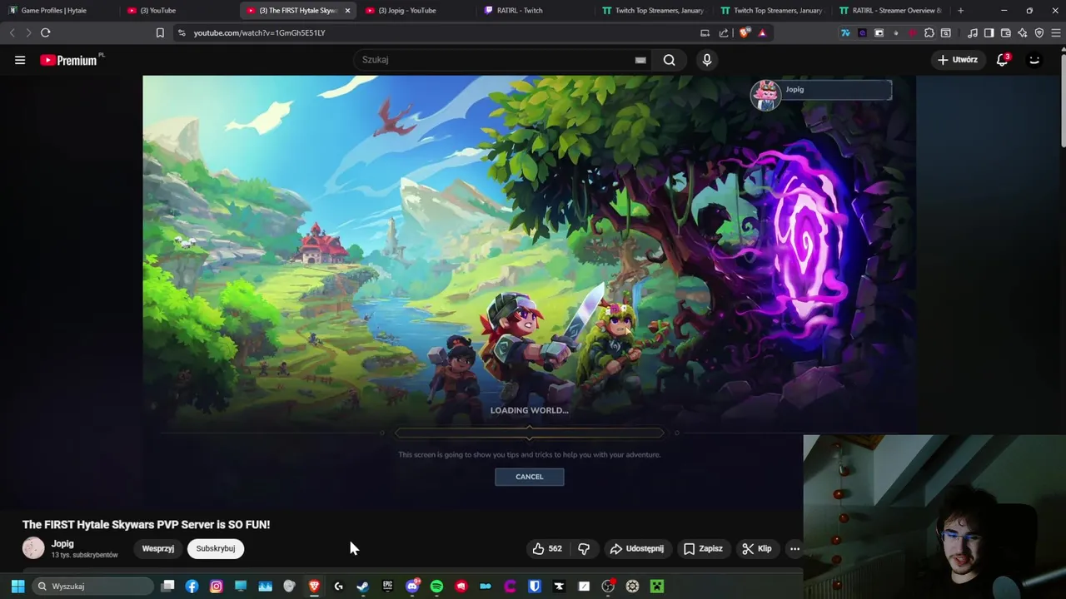Open Spotify from the taskbar
This screenshot has height=599, width=1066.
(436, 586)
